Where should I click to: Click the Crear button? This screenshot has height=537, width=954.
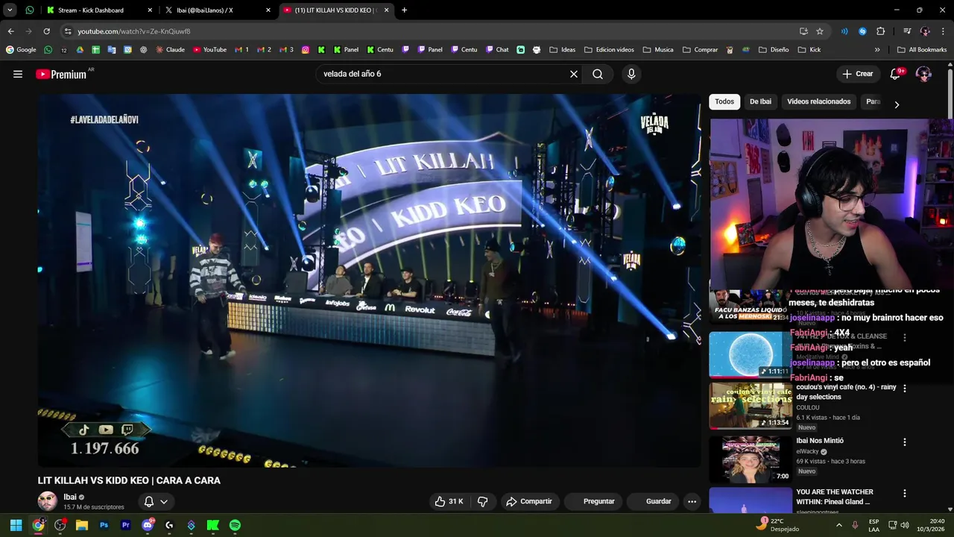(857, 74)
